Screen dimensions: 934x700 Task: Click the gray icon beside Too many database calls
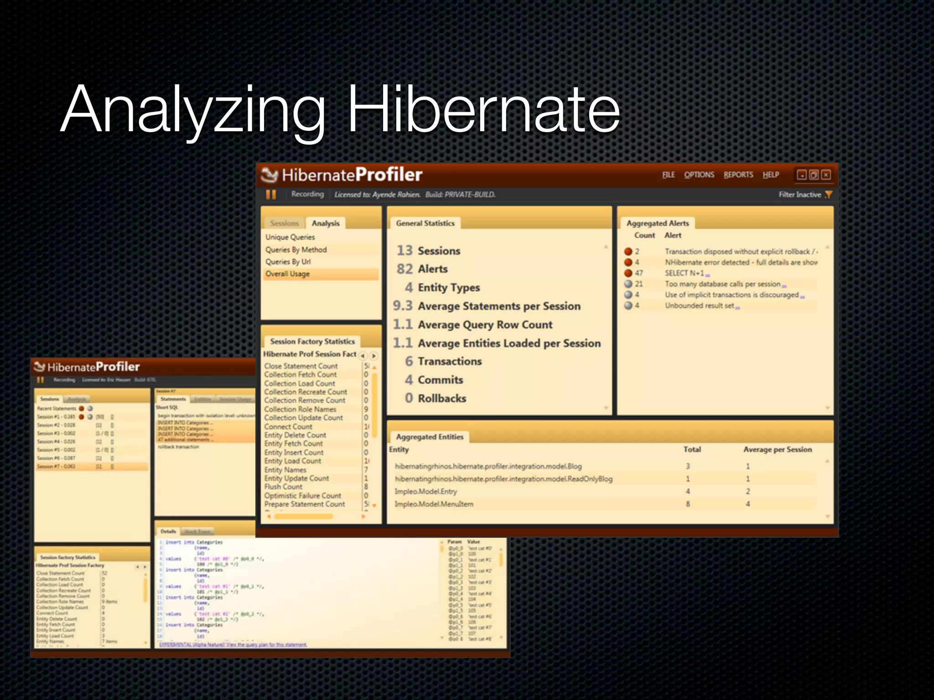tap(628, 284)
